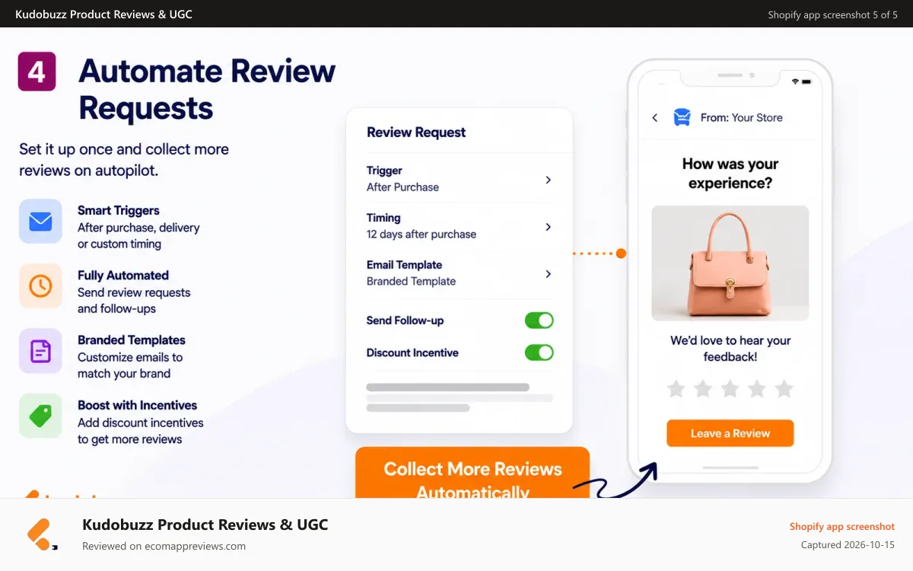
Task: Click 'Shopify app screenshot 5 of 5' text
Action: click(x=833, y=14)
